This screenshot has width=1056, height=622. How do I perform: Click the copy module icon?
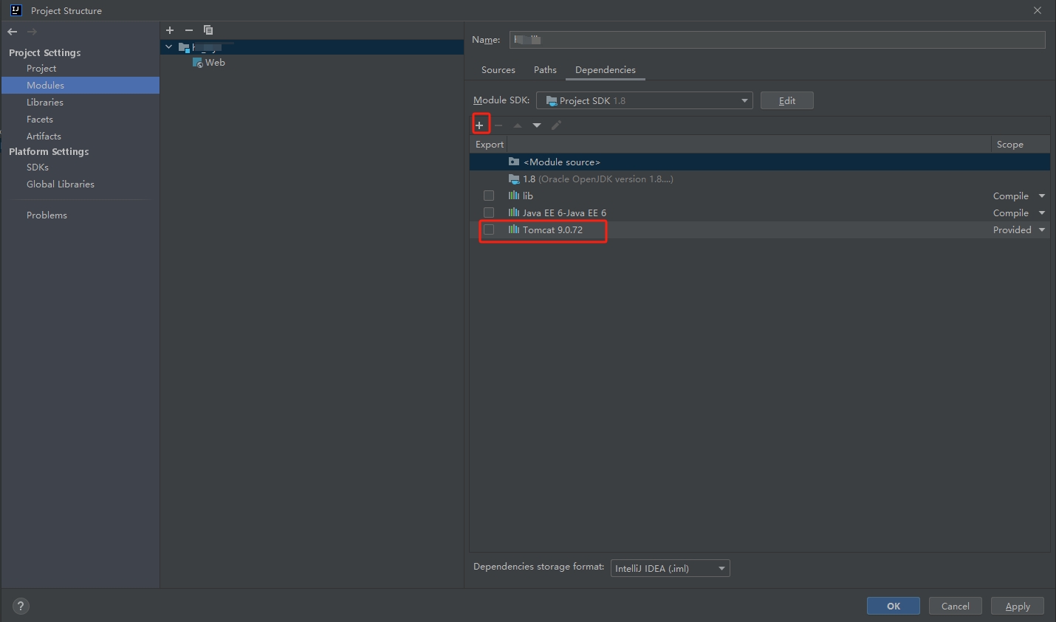click(x=208, y=30)
